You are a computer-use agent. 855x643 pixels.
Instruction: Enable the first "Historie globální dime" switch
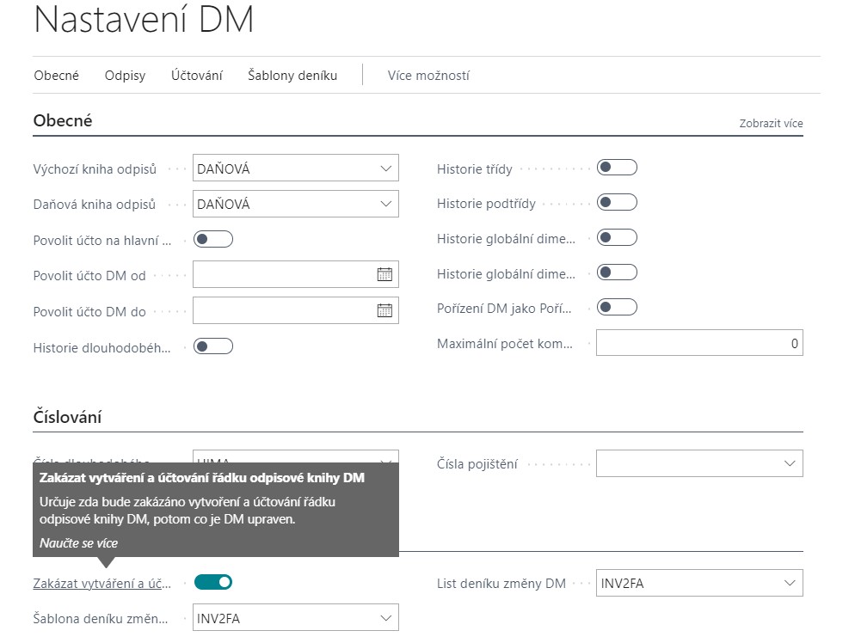tap(617, 237)
